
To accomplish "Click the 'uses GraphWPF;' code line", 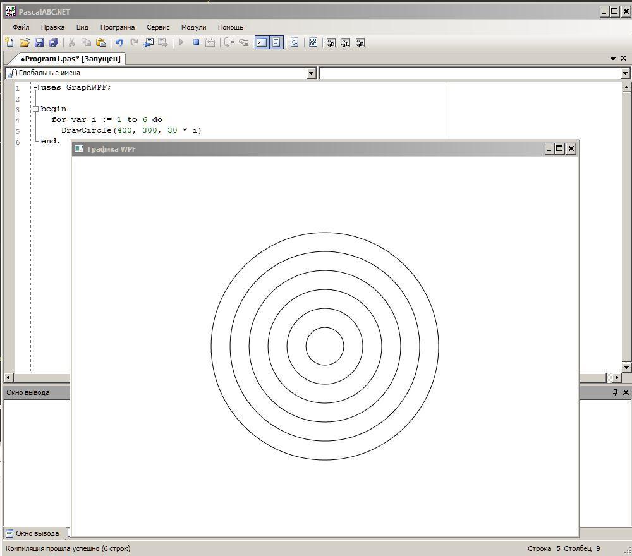I will point(75,87).
